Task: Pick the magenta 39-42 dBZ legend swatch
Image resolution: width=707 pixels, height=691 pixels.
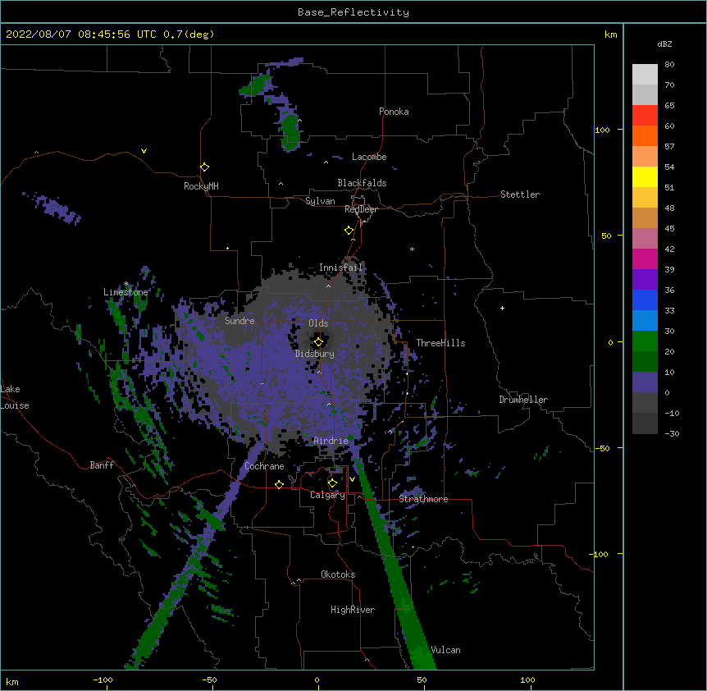Action: click(645, 259)
